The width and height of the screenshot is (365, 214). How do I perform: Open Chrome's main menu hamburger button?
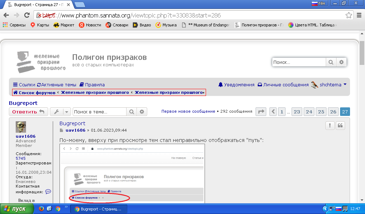click(x=359, y=15)
